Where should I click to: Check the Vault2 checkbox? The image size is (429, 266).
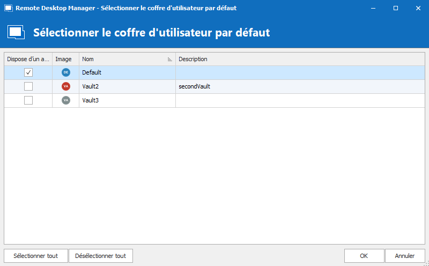coord(28,86)
